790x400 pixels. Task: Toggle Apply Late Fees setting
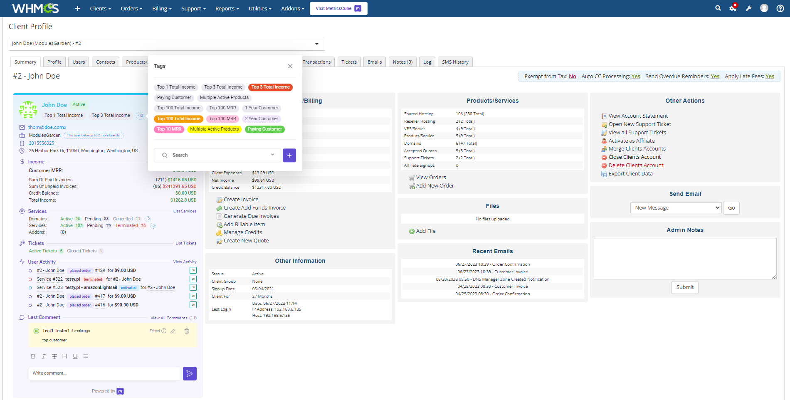[x=770, y=77]
